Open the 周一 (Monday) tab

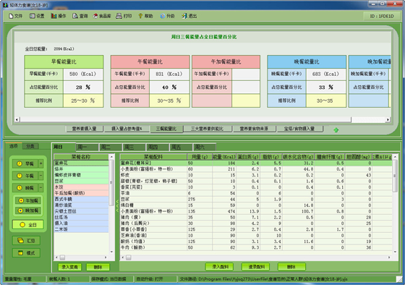(x=87, y=148)
